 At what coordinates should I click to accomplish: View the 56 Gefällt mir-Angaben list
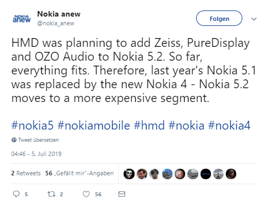[80, 173]
